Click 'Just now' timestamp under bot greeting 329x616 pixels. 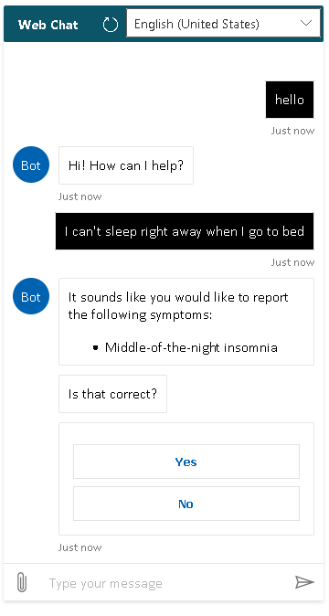coord(80,196)
